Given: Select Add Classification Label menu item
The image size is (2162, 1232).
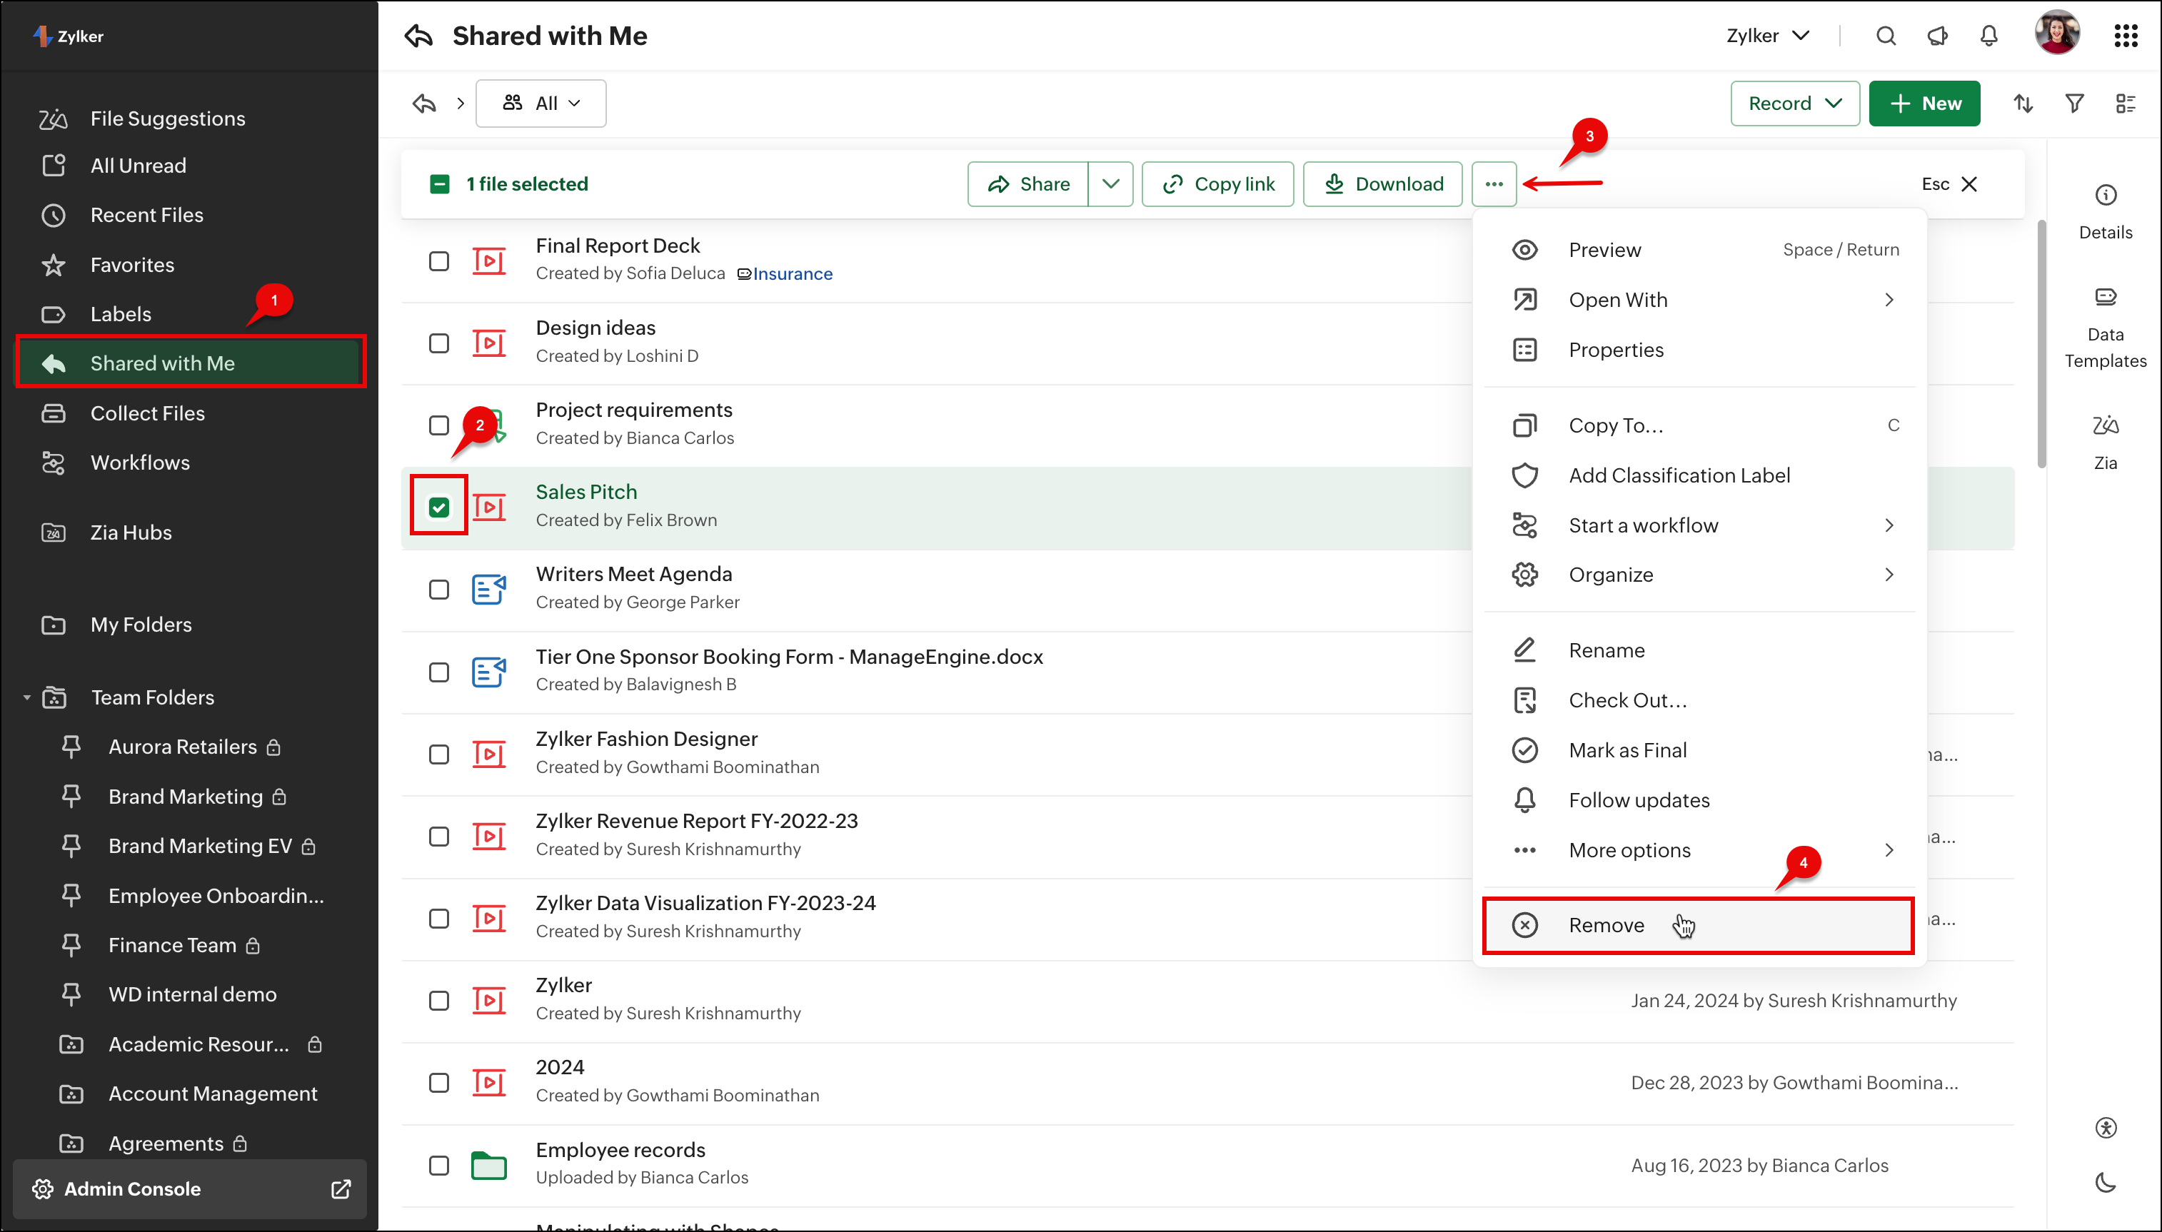Looking at the screenshot, I should (x=1679, y=475).
